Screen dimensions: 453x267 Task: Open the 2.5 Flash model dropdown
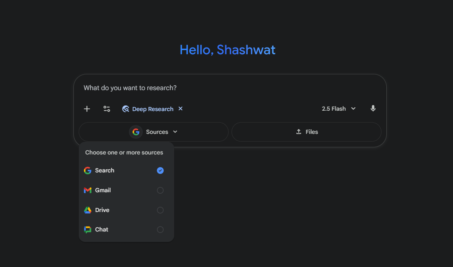[339, 109]
